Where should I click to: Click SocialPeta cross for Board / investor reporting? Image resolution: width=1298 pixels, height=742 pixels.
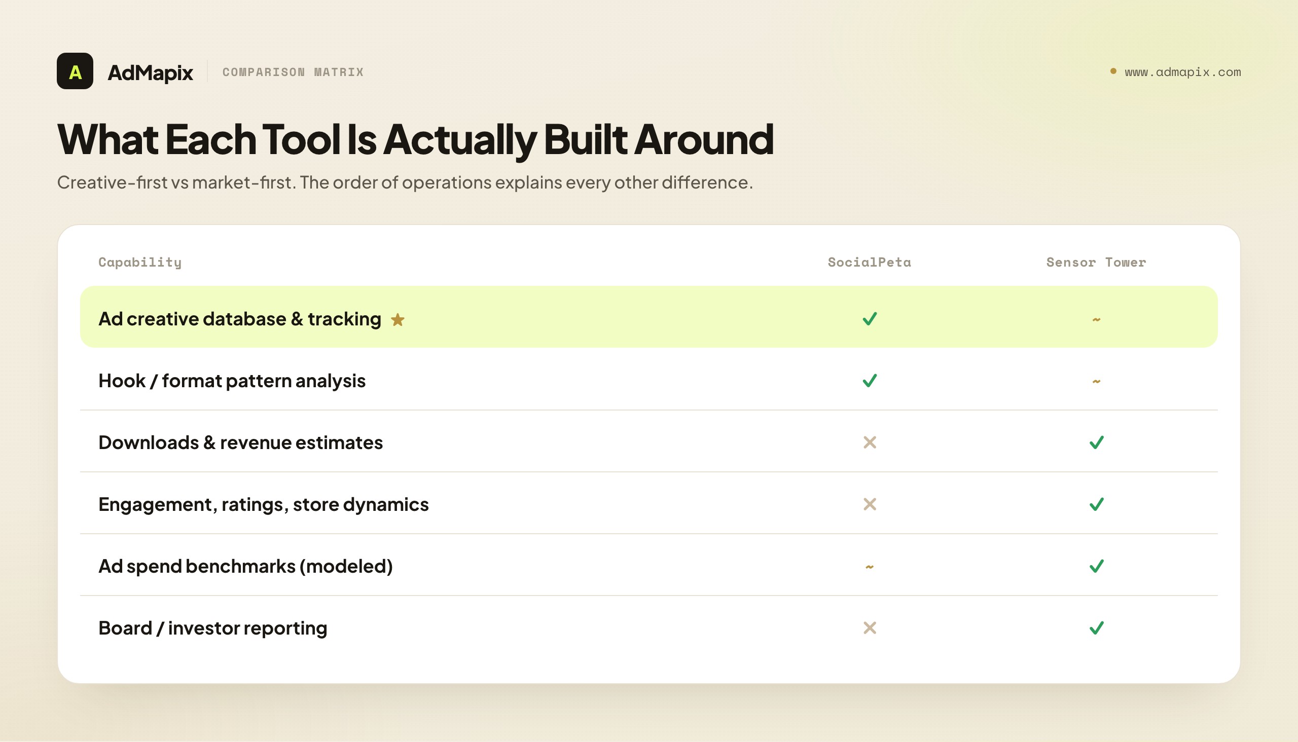870,628
